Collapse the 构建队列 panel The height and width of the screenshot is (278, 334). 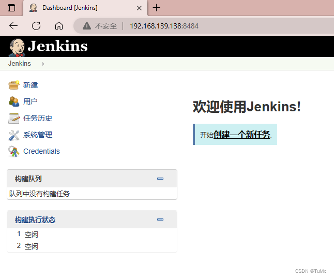(160, 179)
